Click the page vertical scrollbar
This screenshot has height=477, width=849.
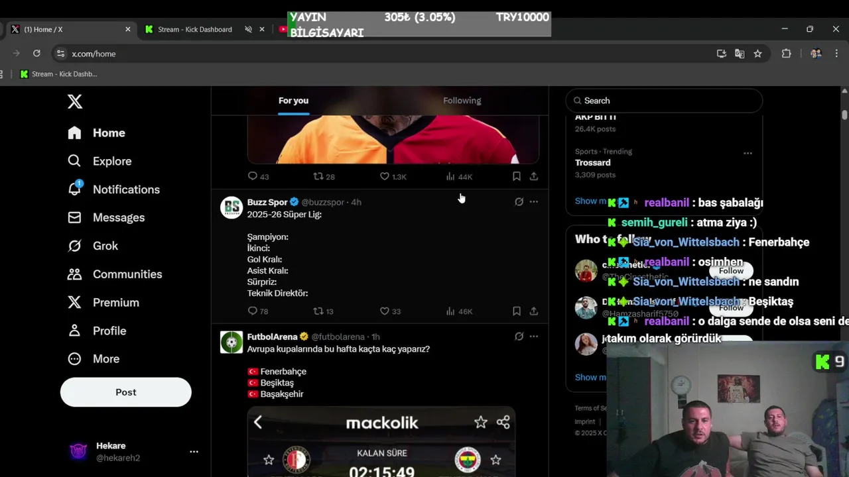[x=844, y=115]
